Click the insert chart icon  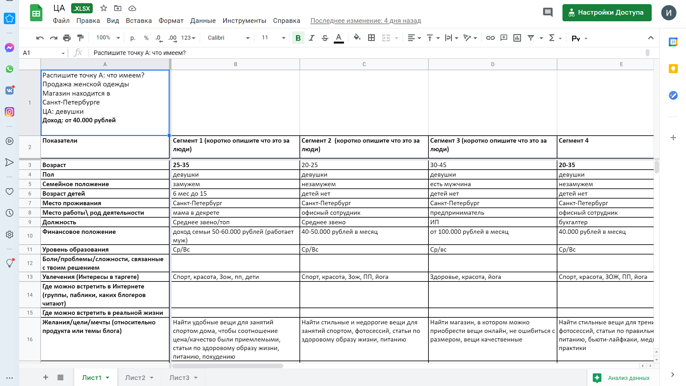tap(517, 38)
